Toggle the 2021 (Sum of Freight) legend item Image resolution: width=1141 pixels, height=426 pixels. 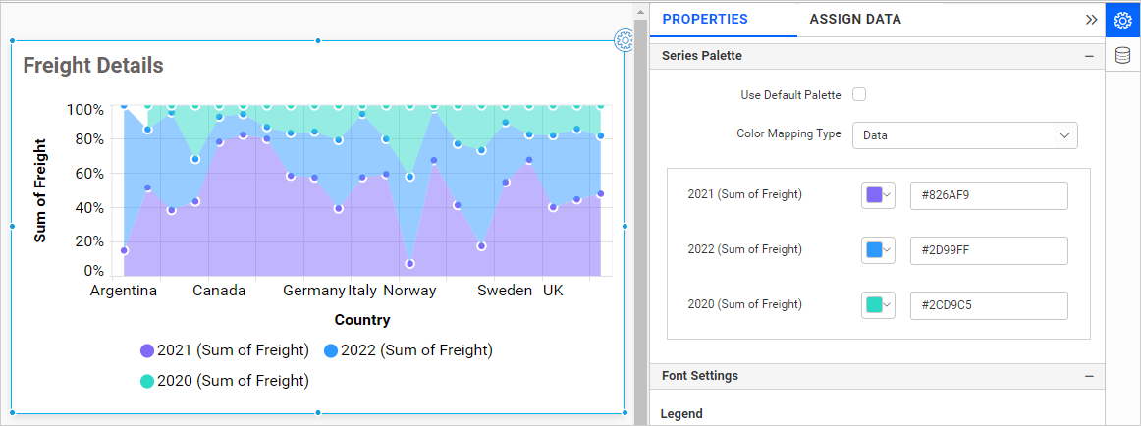click(225, 350)
